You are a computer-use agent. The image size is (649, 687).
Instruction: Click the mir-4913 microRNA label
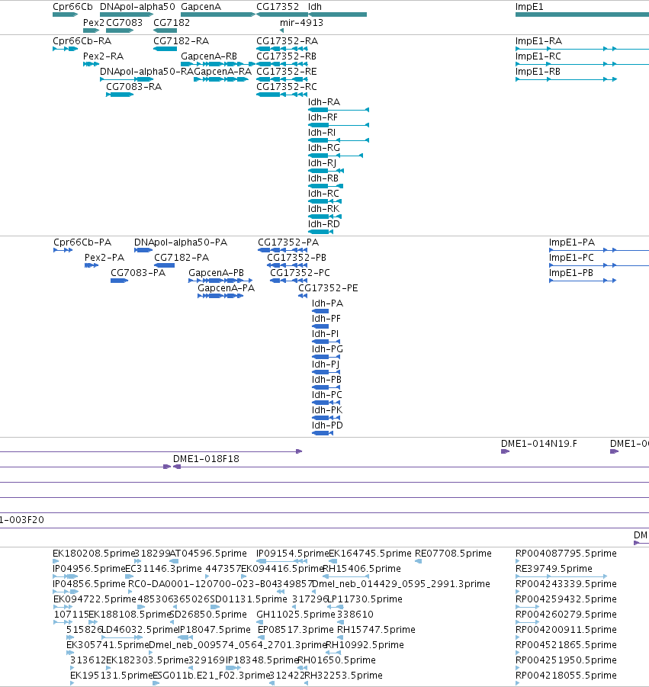point(301,23)
